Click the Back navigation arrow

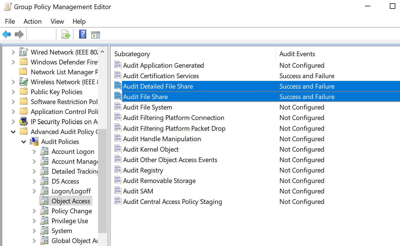(6, 34)
